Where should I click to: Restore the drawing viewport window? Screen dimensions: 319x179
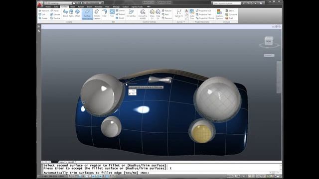coord(276,26)
